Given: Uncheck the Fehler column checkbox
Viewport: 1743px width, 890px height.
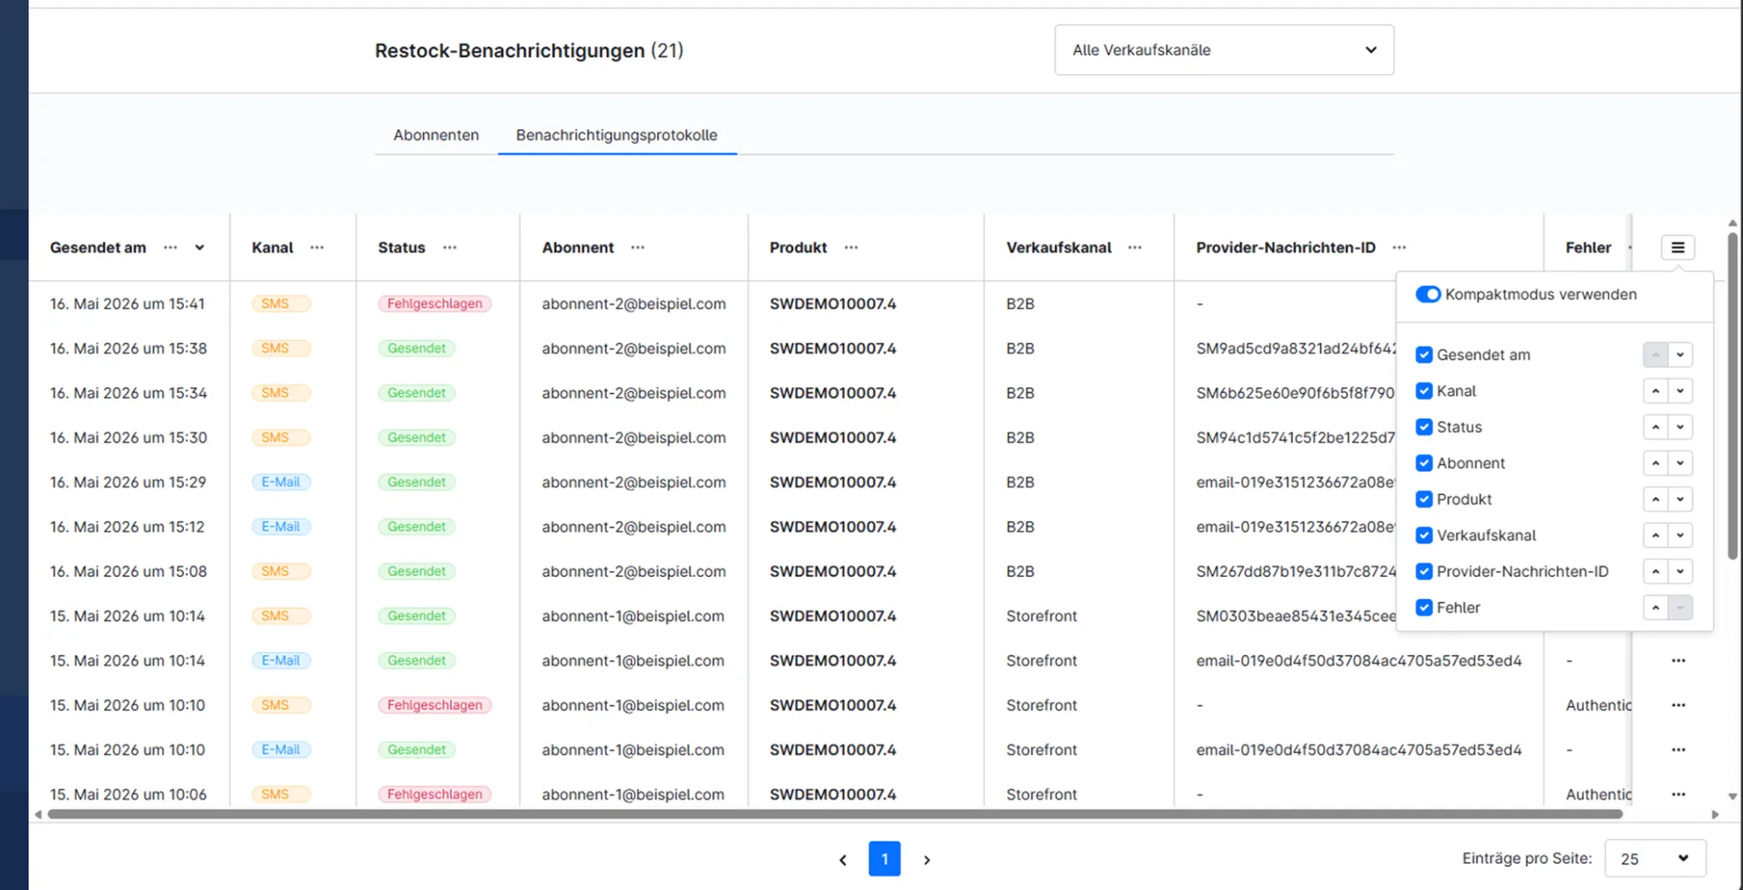Looking at the screenshot, I should (1424, 608).
